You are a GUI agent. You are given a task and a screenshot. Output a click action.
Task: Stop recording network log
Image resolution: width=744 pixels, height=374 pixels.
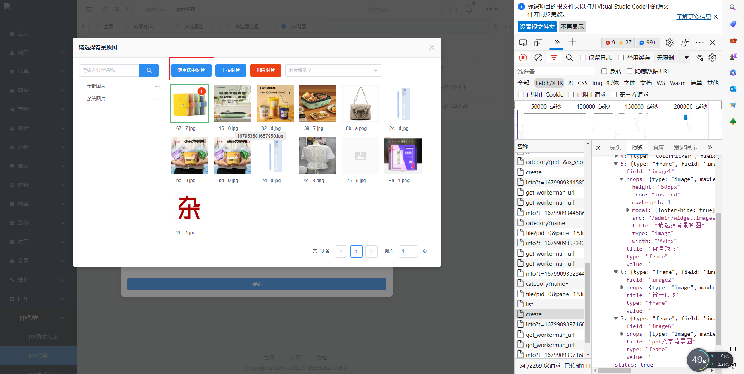click(x=523, y=58)
